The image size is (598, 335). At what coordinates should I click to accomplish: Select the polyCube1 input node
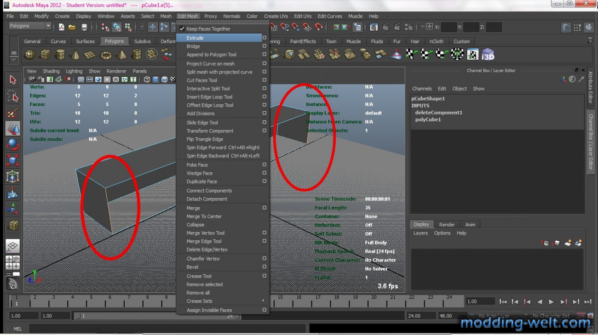[x=428, y=119]
